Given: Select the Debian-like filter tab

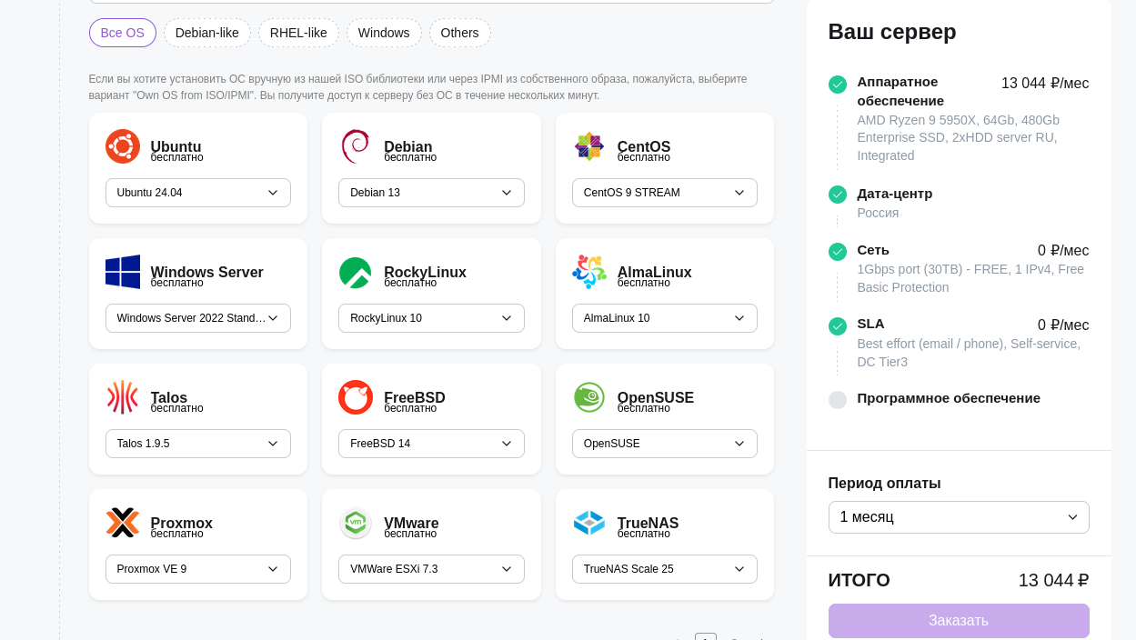Looking at the screenshot, I should 206,33.
